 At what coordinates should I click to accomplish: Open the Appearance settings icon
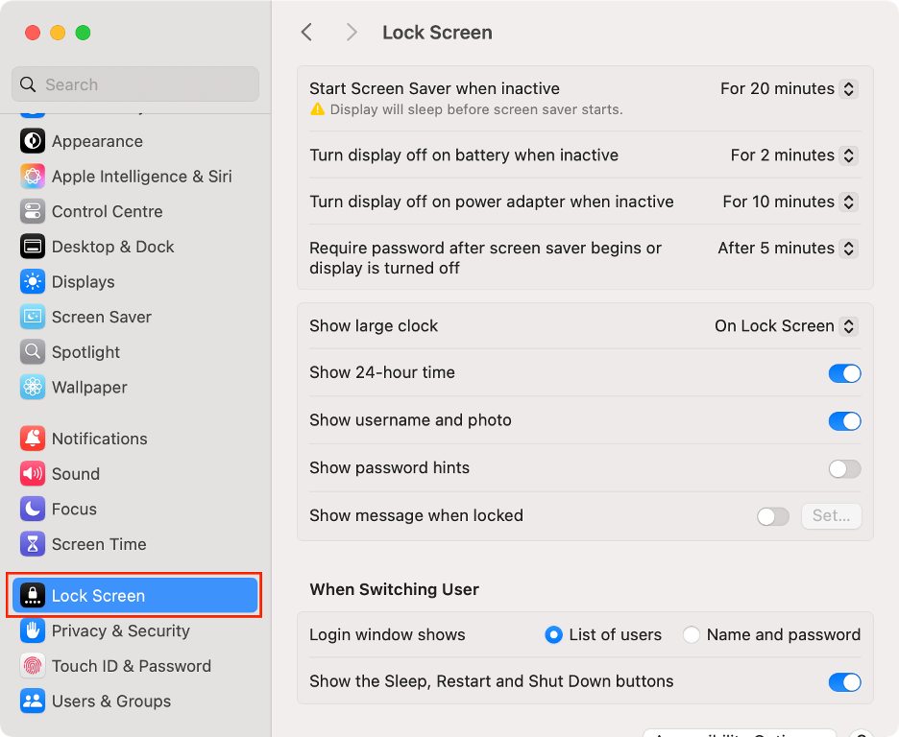33,141
